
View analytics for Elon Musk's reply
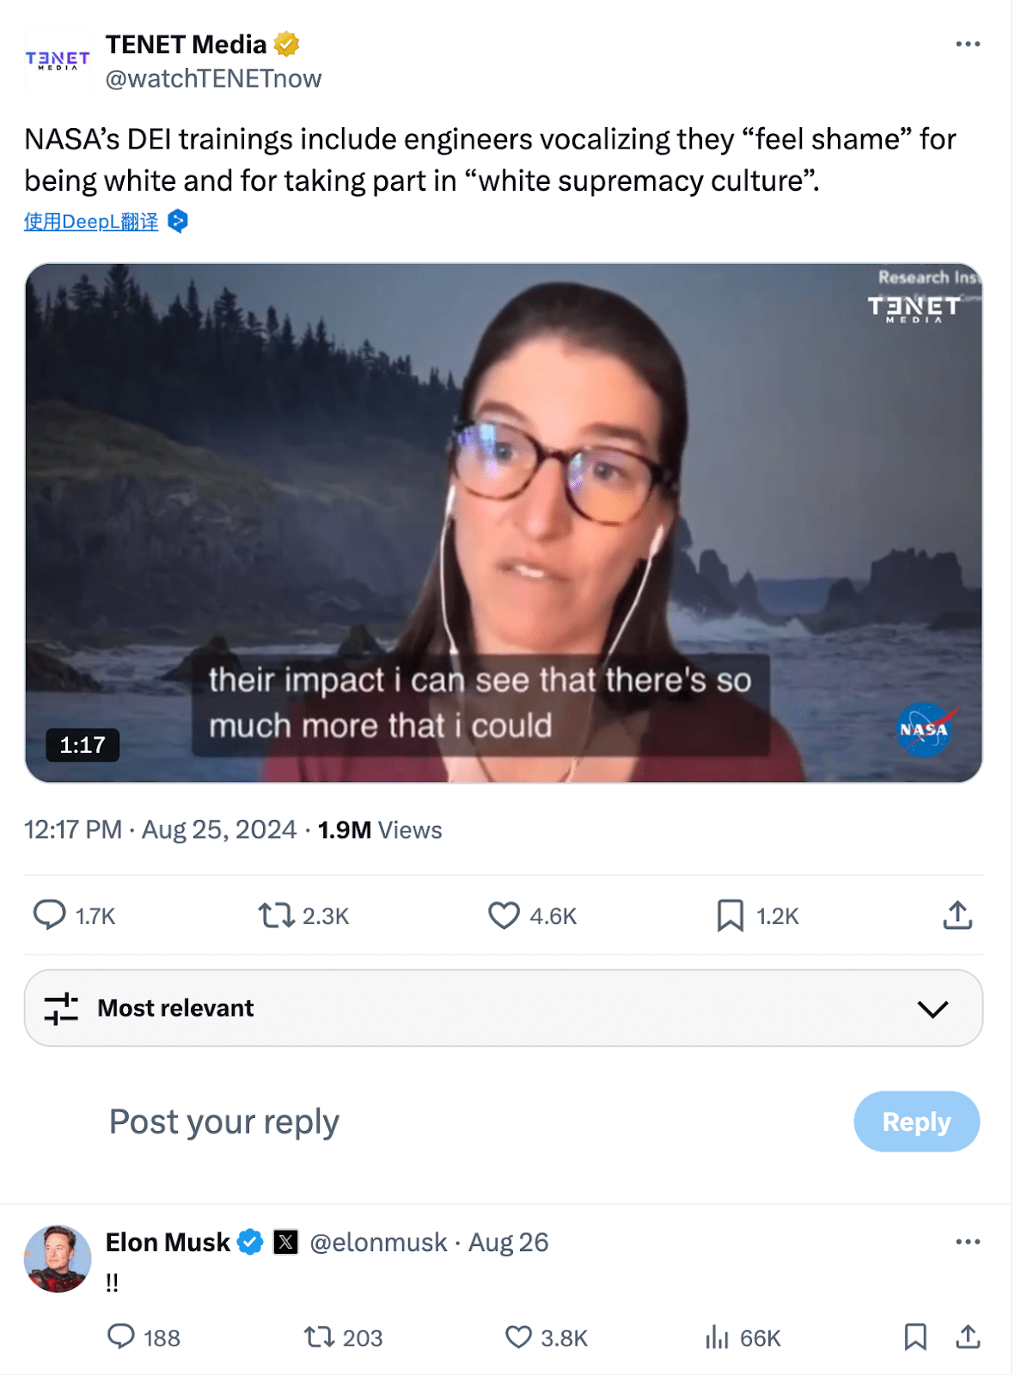click(x=717, y=1337)
